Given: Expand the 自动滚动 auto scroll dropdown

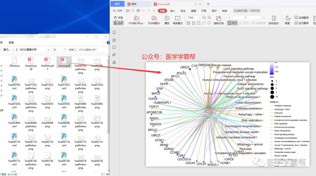Looking at the screenshot, I should 280,23.
